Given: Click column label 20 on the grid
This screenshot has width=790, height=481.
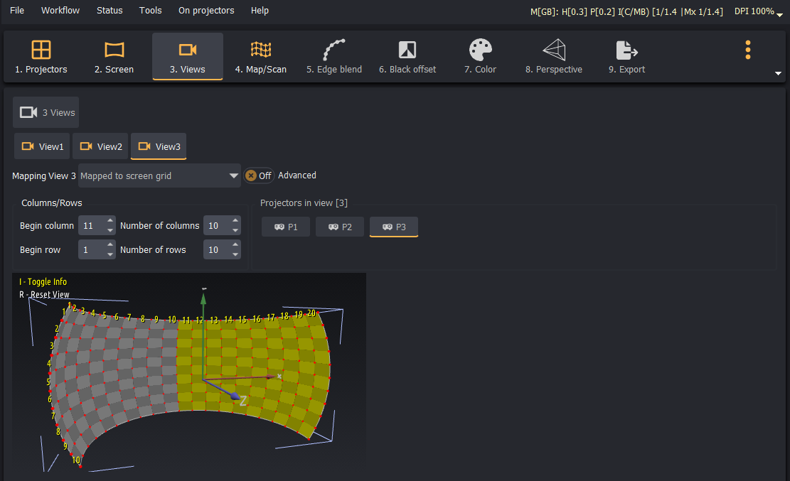Looking at the screenshot, I should click(311, 313).
